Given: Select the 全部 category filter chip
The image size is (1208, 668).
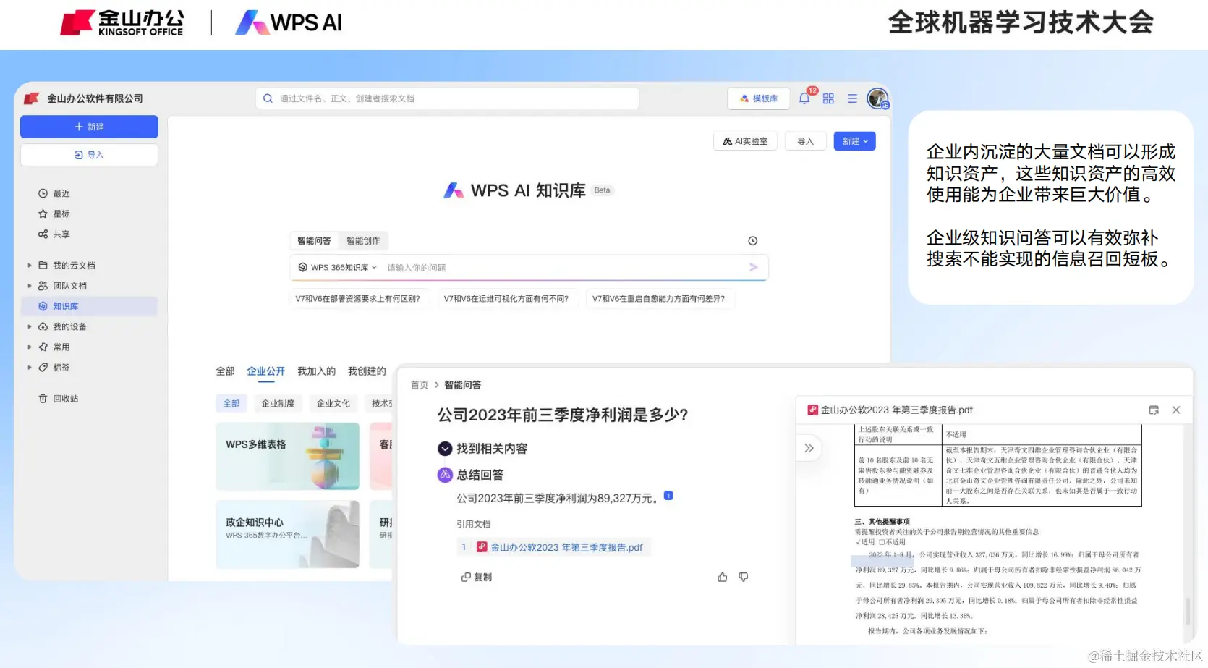Looking at the screenshot, I should point(231,403).
